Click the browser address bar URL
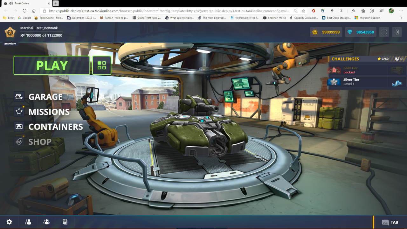Screen dimensions: 407x229 [169, 11]
